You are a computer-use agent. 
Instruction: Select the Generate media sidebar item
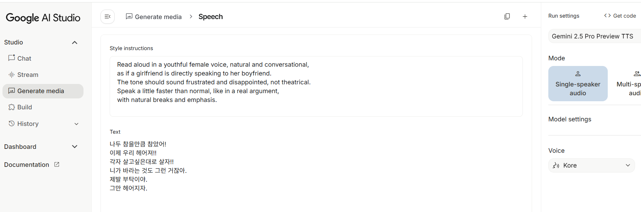point(41,91)
